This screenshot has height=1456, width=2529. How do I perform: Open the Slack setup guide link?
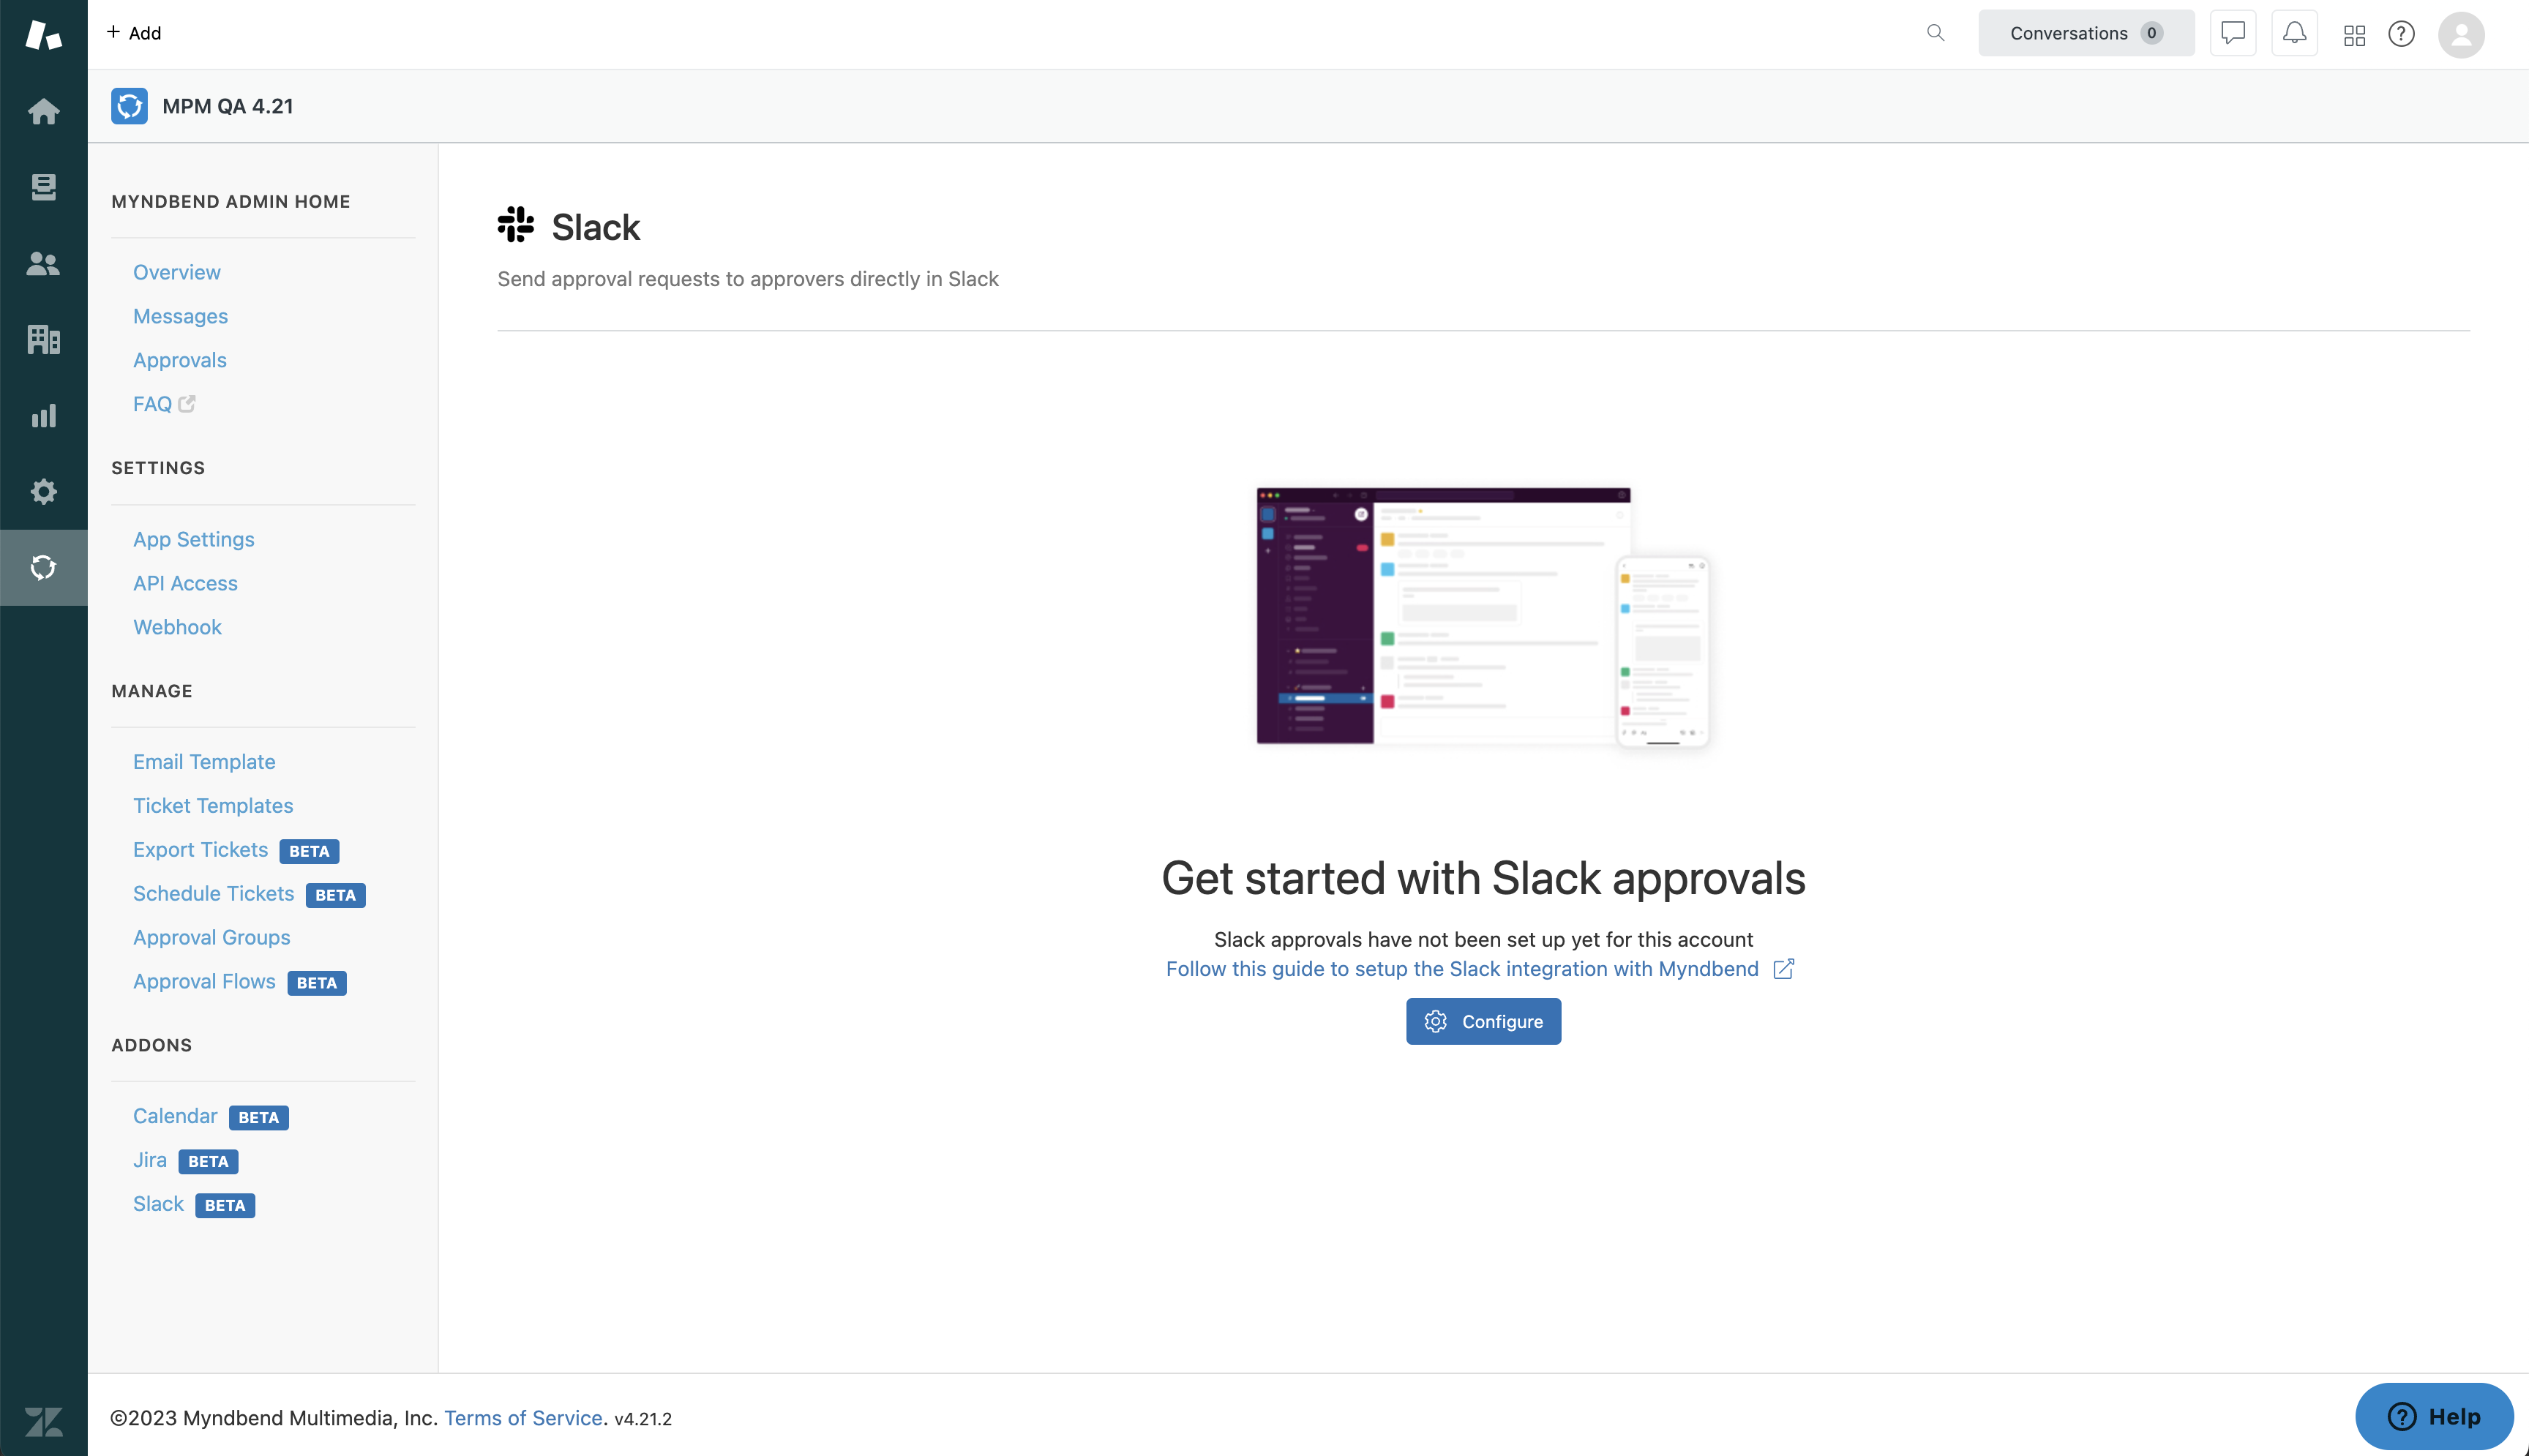click(x=1462, y=969)
